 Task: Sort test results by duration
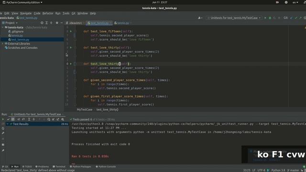[x=23, y=119]
